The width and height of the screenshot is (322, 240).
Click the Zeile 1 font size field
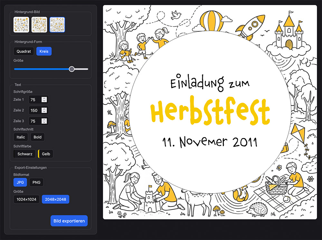coord(38,100)
